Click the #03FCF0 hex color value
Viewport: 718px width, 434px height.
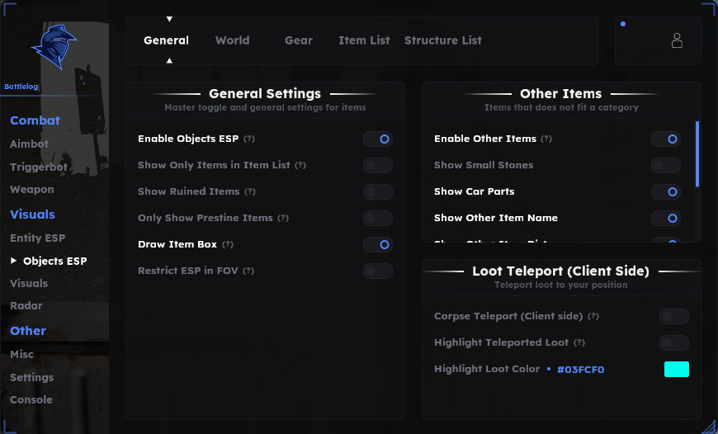[x=581, y=370]
